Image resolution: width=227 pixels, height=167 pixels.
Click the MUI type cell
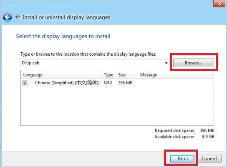(108, 83)
